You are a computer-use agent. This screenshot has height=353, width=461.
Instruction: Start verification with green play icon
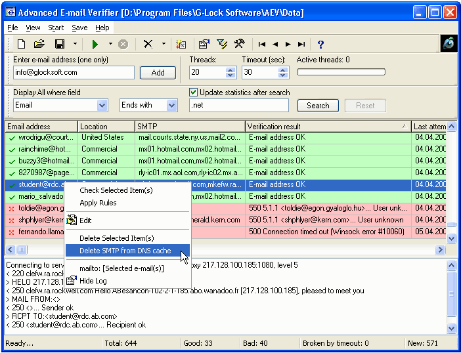point(95,45)
